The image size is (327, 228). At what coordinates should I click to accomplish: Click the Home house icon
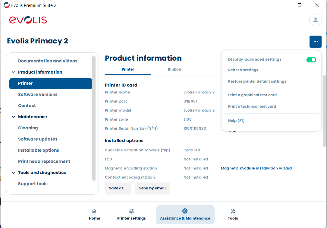pos(94,211)
